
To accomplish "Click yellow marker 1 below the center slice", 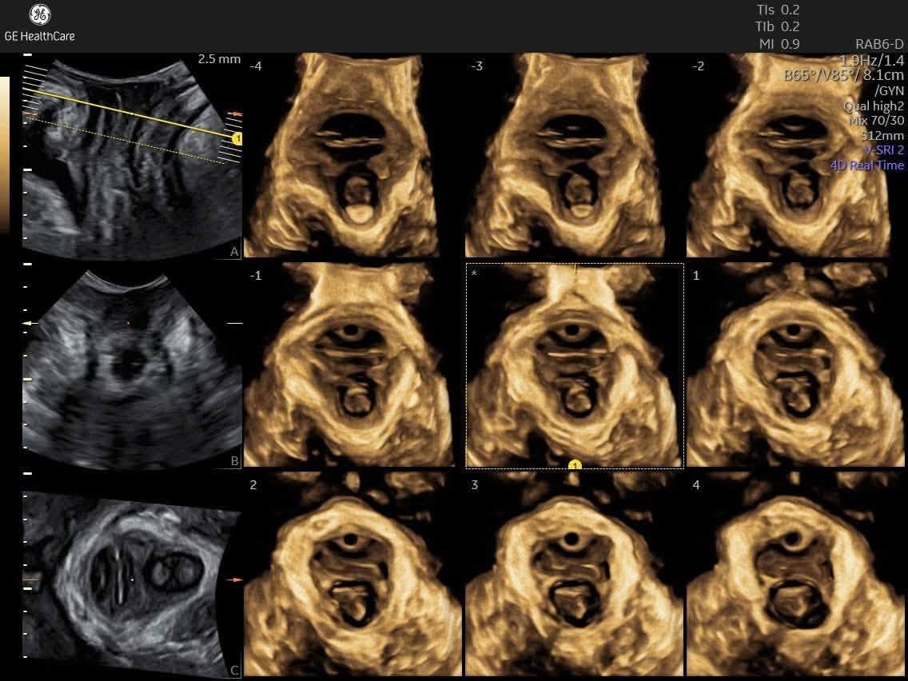I will (575, 464).
